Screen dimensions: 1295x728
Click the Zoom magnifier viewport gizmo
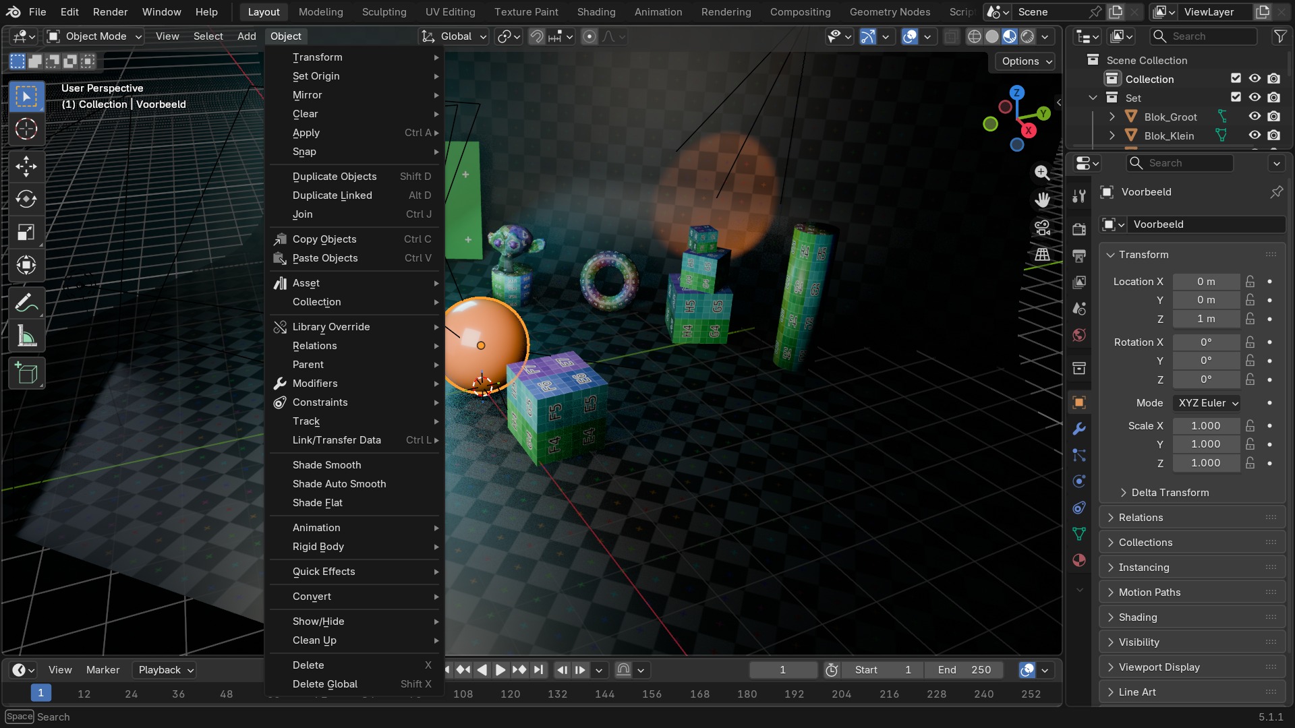click(1042, 173)
